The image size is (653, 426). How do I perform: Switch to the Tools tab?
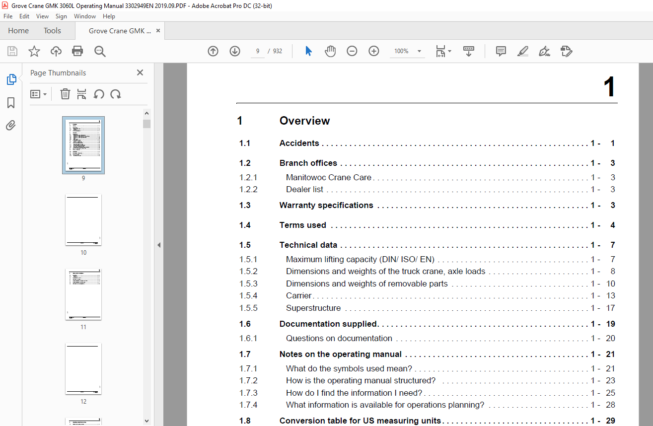pos(52,31)
